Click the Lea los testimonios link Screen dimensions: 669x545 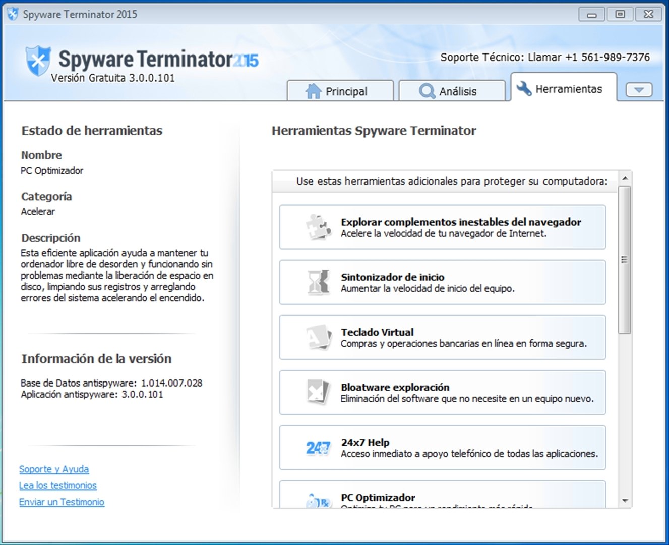58,485
